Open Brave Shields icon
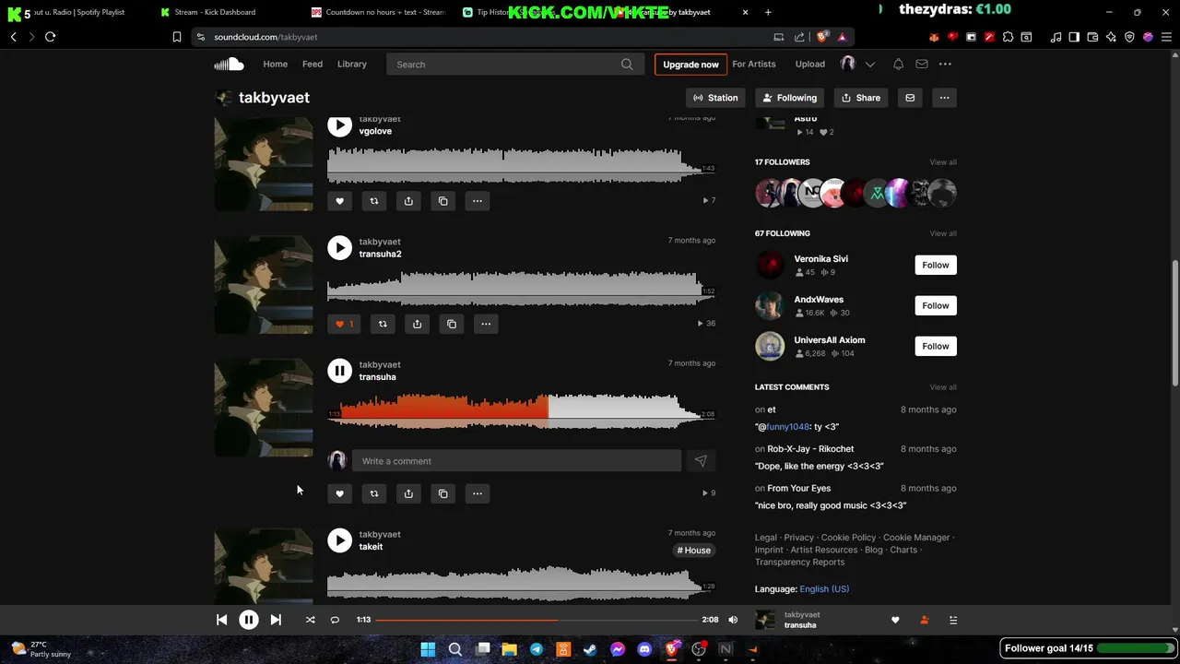This screenshot has height=664, width=1180. coord(823,37)
